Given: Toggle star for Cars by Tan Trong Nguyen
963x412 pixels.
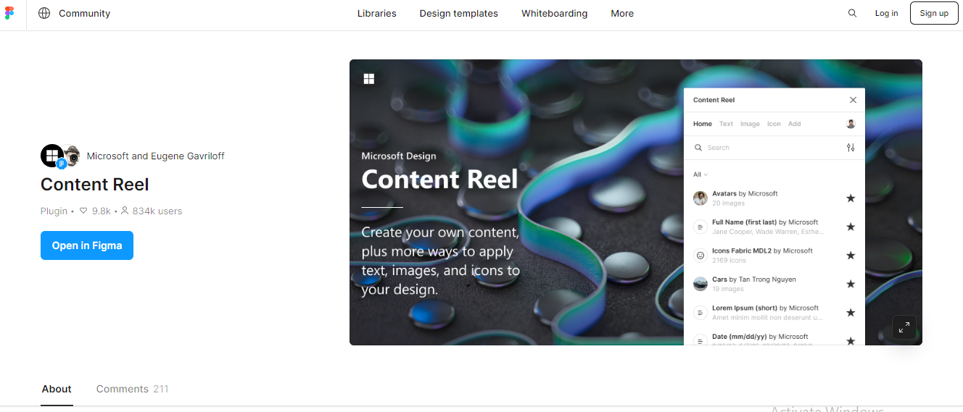Looking at the screenshot, I should tap(851, 284).
